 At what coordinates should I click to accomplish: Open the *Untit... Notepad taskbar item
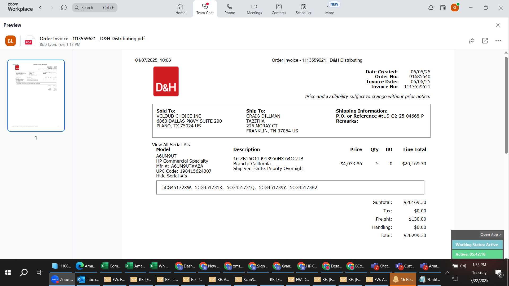(x=429, y=279)
